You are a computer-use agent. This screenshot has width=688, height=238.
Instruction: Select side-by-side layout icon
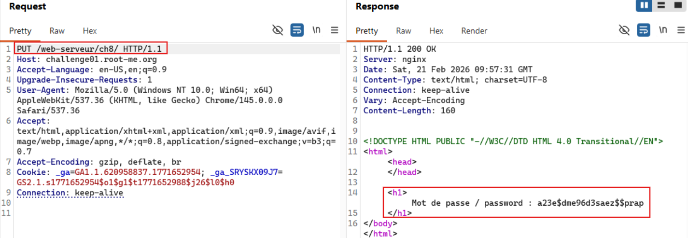tap(644, 6)
